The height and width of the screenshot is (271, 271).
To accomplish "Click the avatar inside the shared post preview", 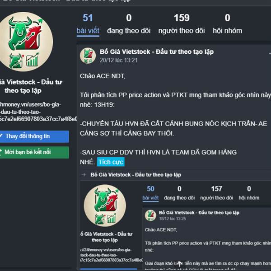I will pos(105,206).
